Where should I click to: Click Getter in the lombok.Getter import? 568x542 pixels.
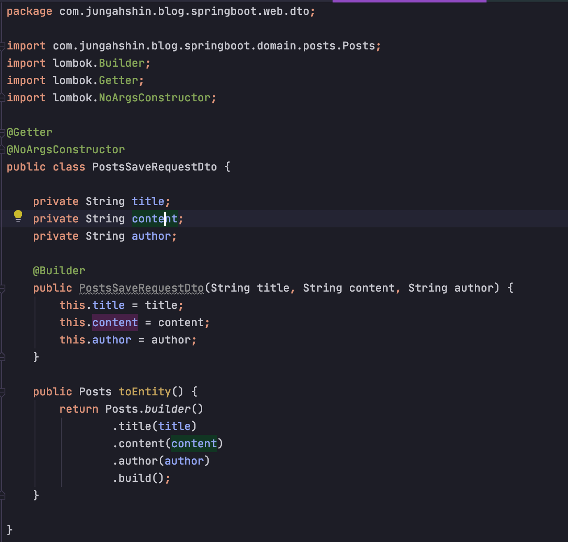[x=119, y=80]
